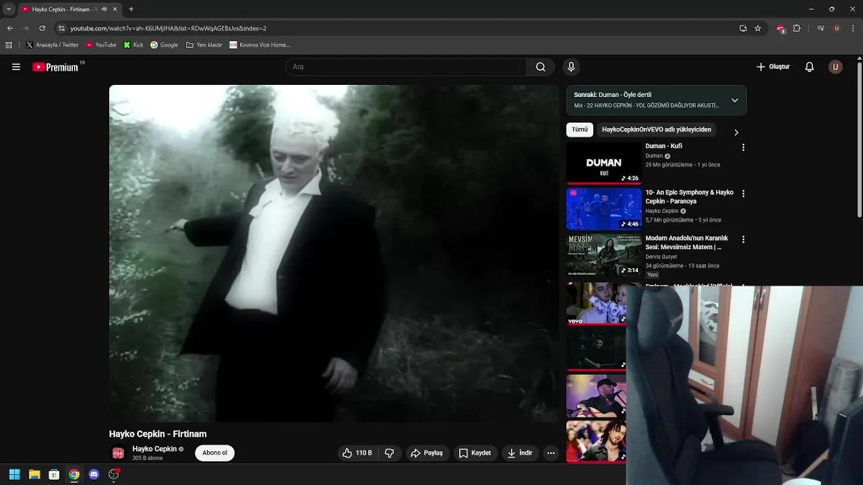This screenshot has height=485, width=863.
Task: Click the page vertical scrollbar
Action: pos(859,140)
